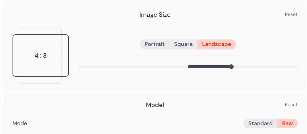Reset the Image Size settings

tap(291, 14)
